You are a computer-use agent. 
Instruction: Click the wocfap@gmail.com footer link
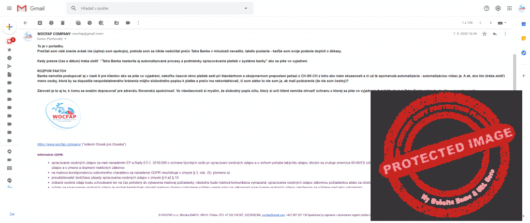pos(273,215)
